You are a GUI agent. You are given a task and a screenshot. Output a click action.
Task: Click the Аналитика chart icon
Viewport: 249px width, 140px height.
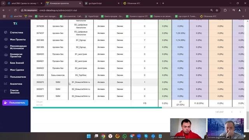(5, 84)
